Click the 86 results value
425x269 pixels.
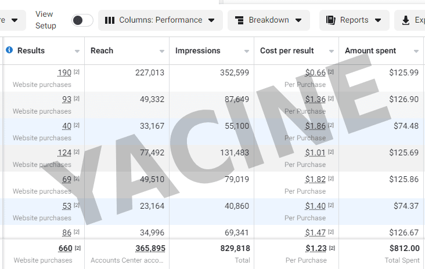click(x=67, y=232)
